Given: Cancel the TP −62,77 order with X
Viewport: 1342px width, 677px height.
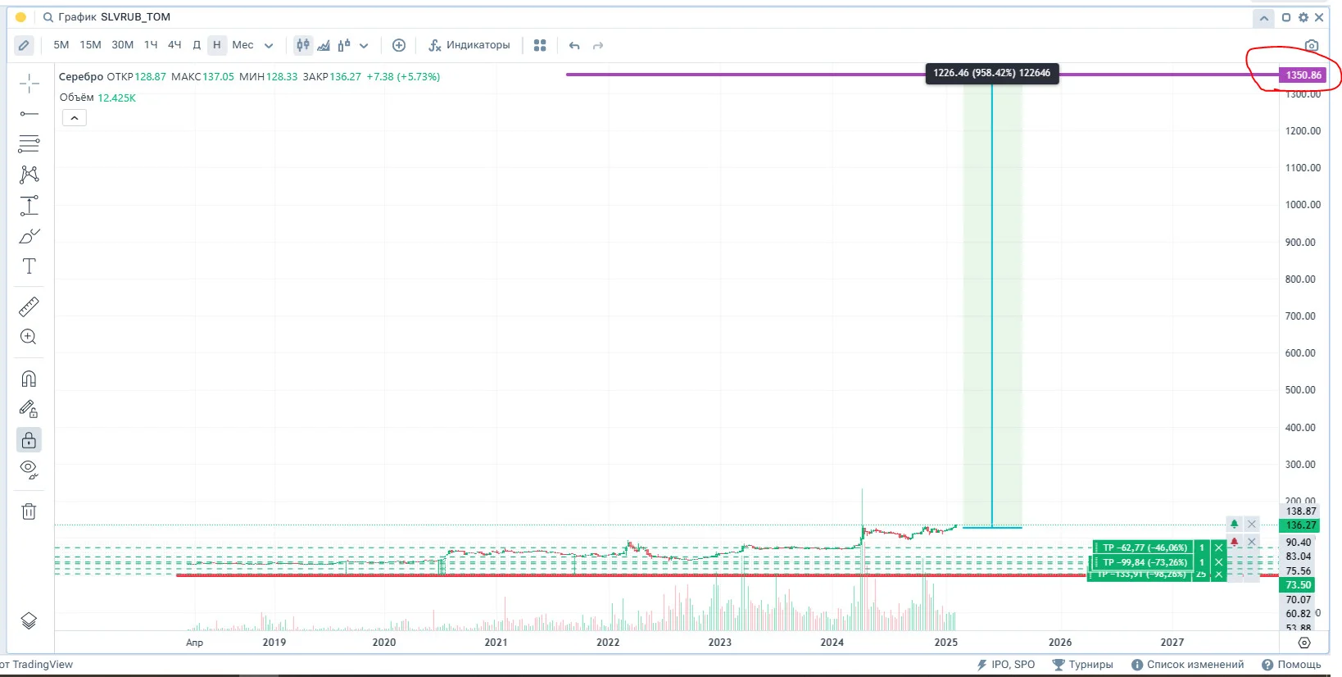Looking at the screenshot, I should 1218,548.
